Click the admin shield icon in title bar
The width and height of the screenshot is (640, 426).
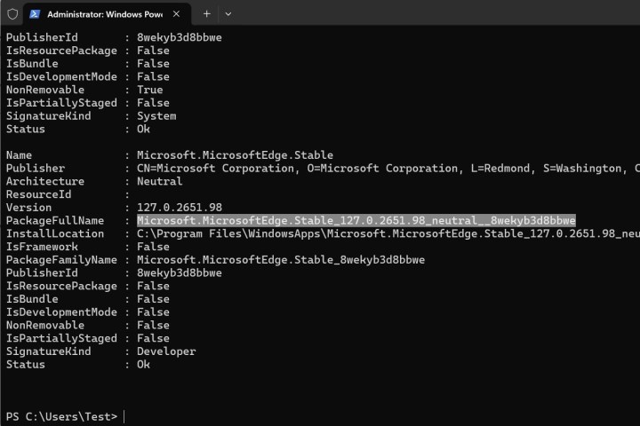(x=12, y=14)
